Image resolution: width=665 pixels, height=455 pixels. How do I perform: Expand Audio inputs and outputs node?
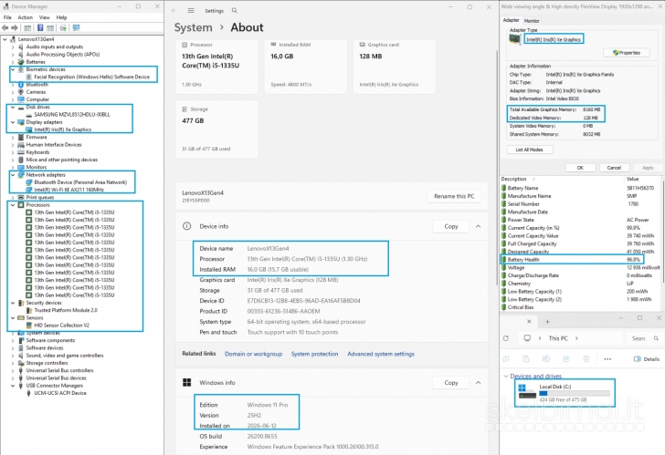[x=13, y=47]
